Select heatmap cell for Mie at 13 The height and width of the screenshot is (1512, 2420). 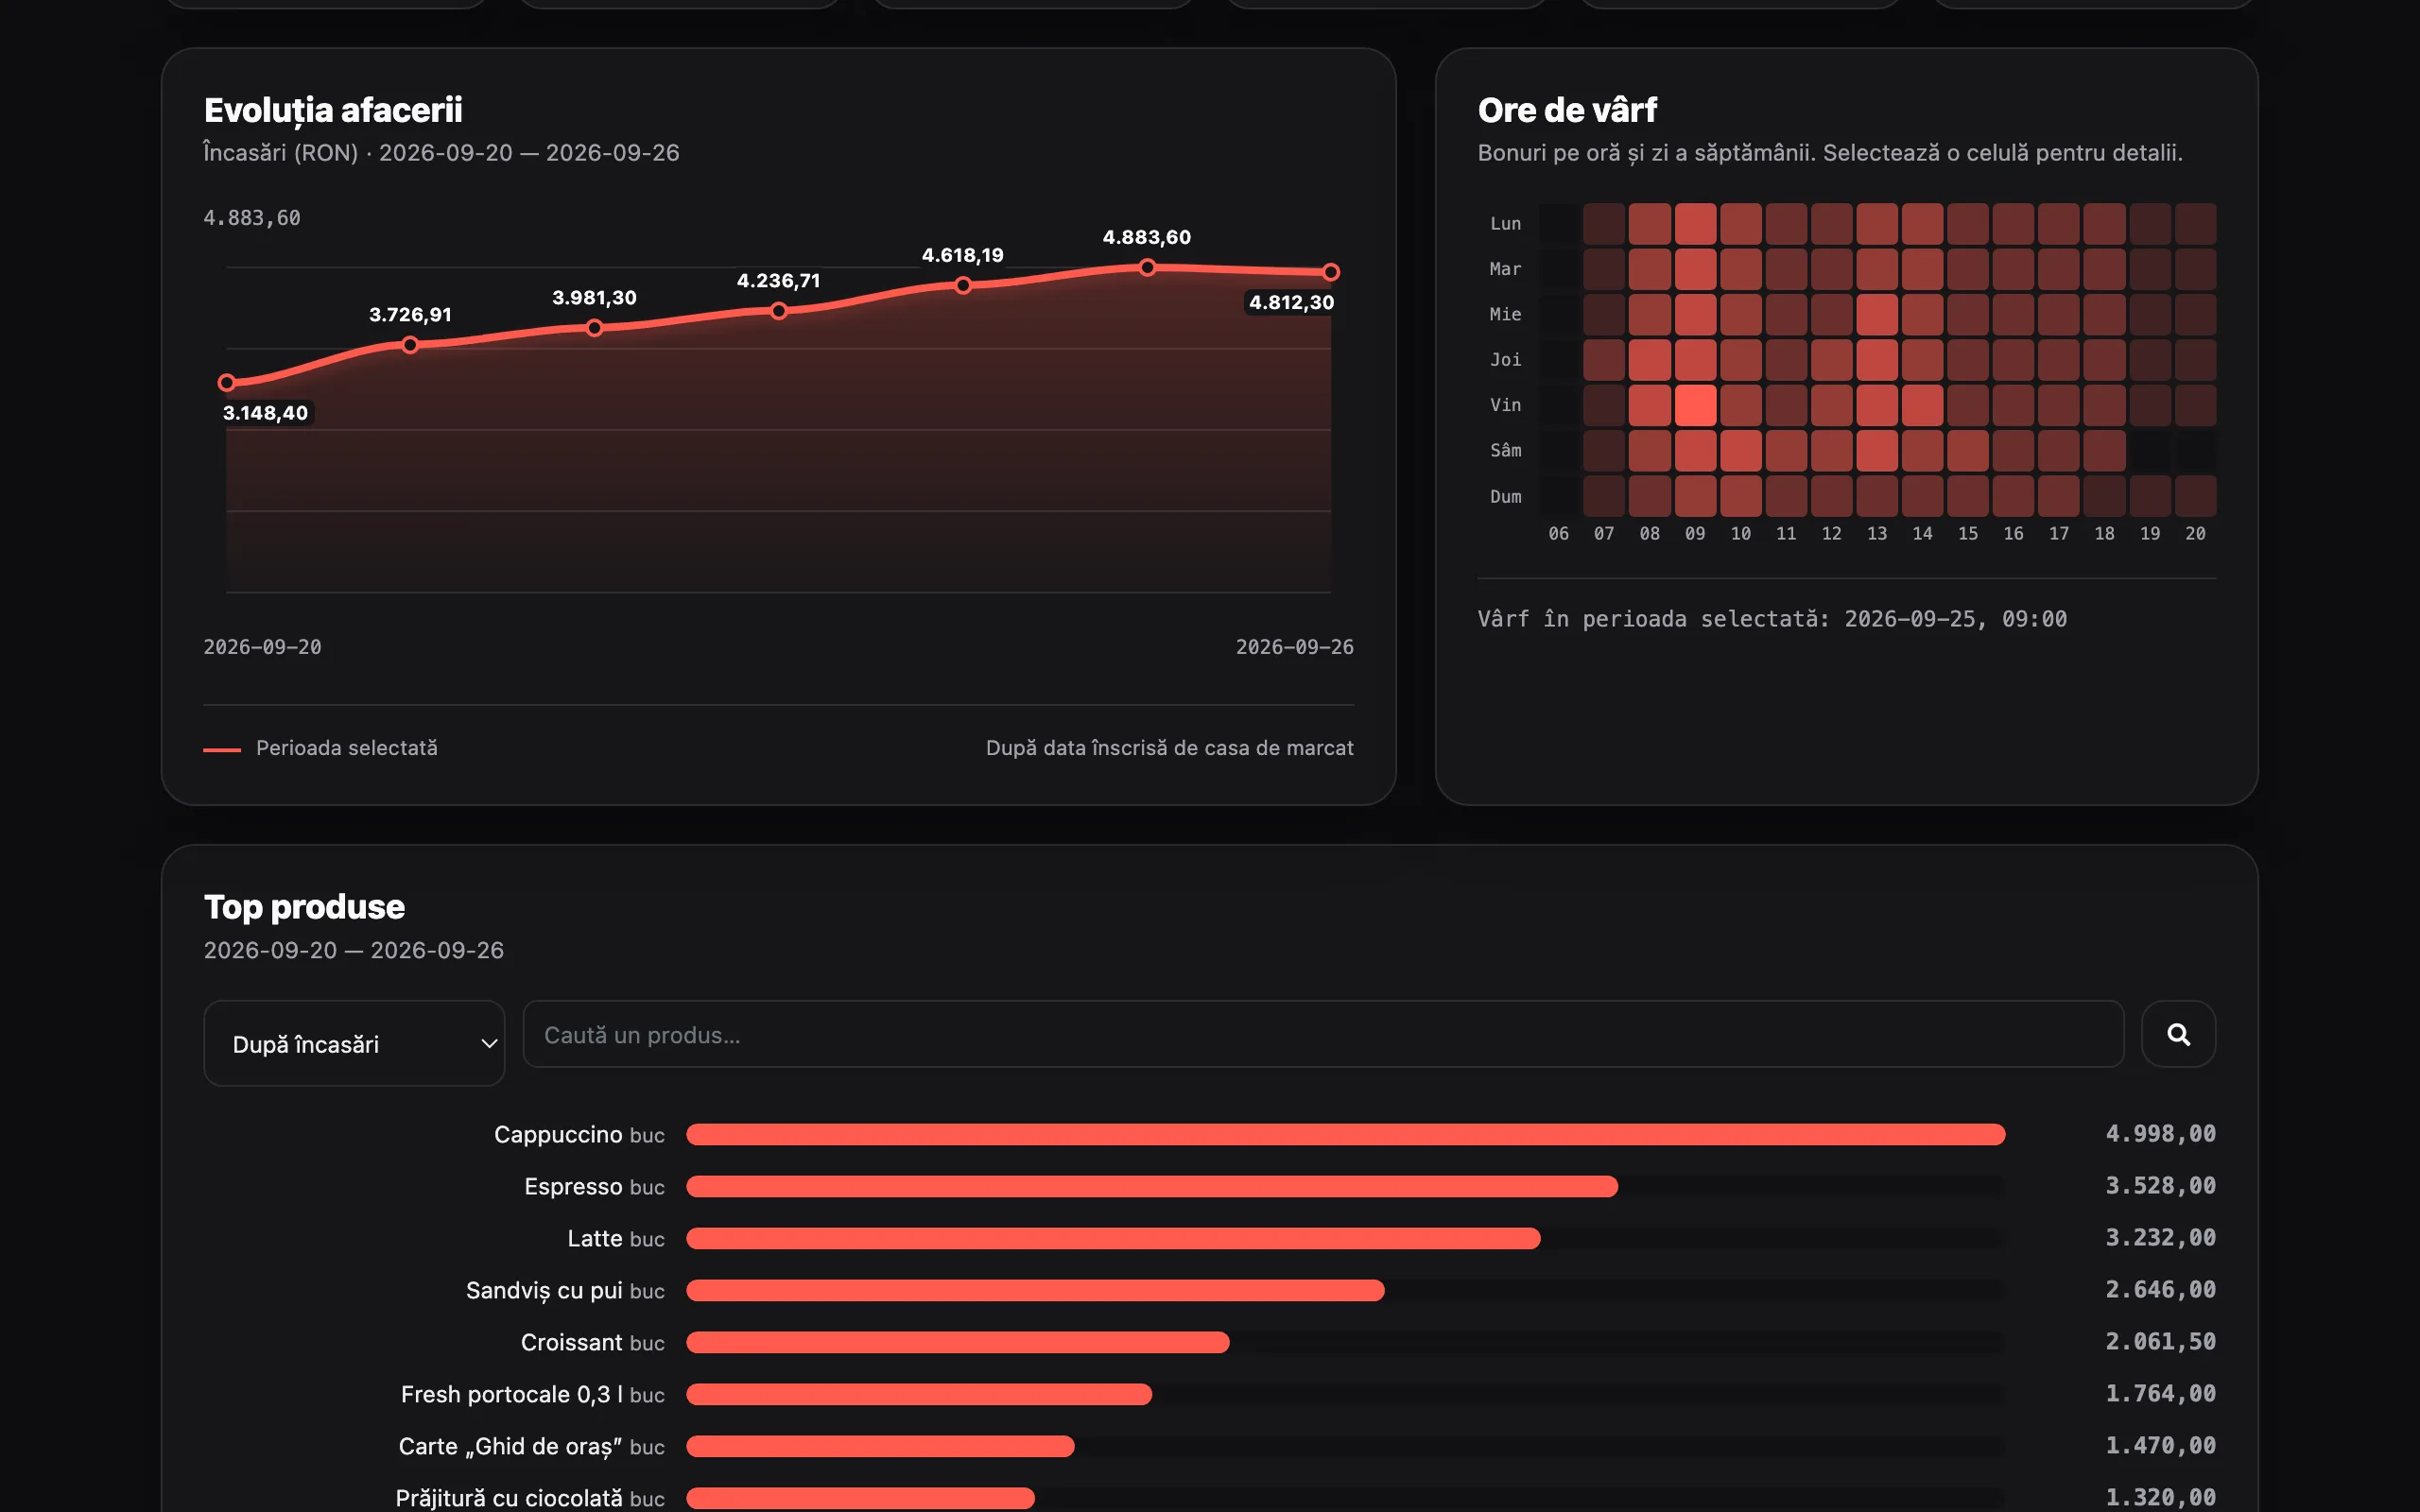tap(1877, 315)
